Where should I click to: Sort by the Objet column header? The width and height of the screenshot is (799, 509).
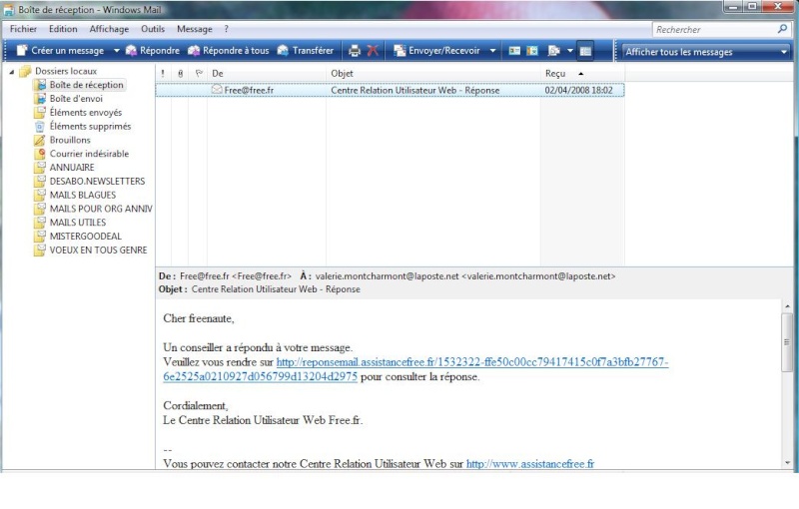(x=433, y=73)
